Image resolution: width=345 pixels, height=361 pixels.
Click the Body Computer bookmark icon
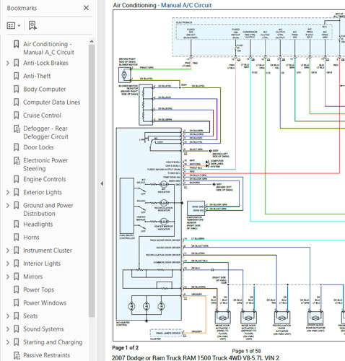pyautogui.click(x=16, y=89)
